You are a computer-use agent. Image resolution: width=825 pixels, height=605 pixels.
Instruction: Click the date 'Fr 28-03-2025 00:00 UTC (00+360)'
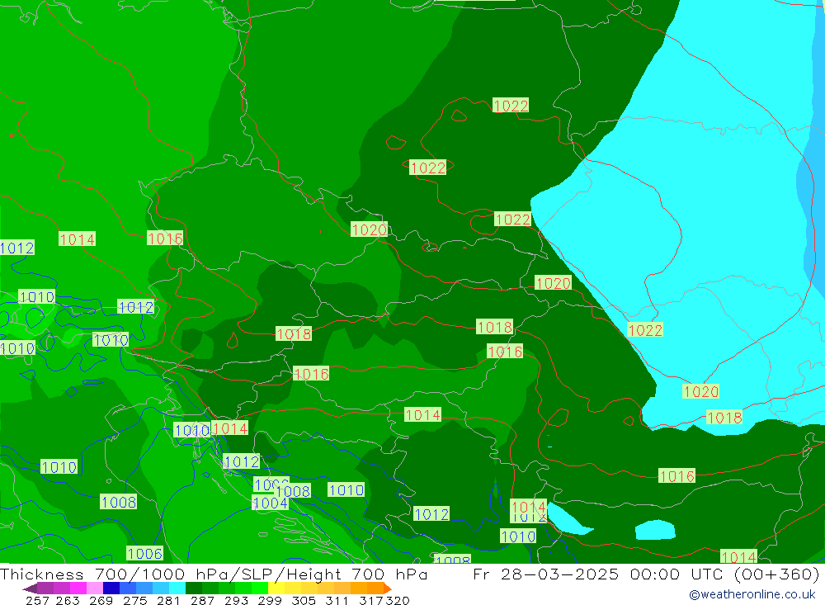[646, 574]
